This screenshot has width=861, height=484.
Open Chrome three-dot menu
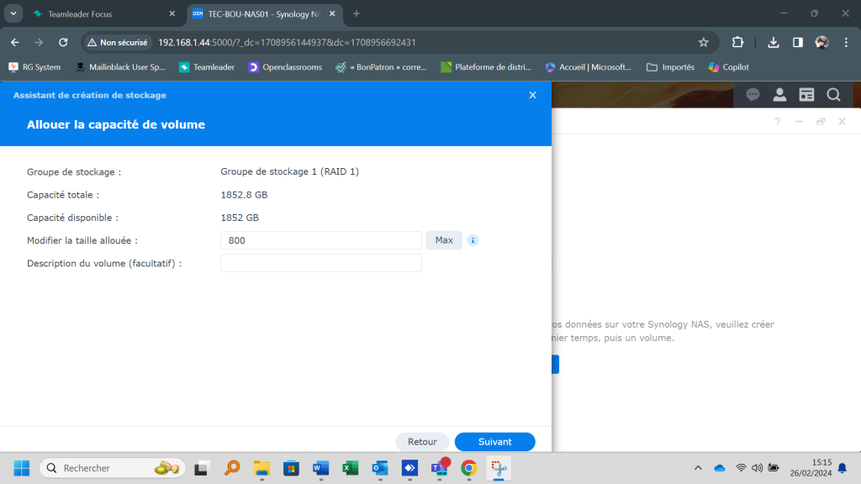pos(846,42)
